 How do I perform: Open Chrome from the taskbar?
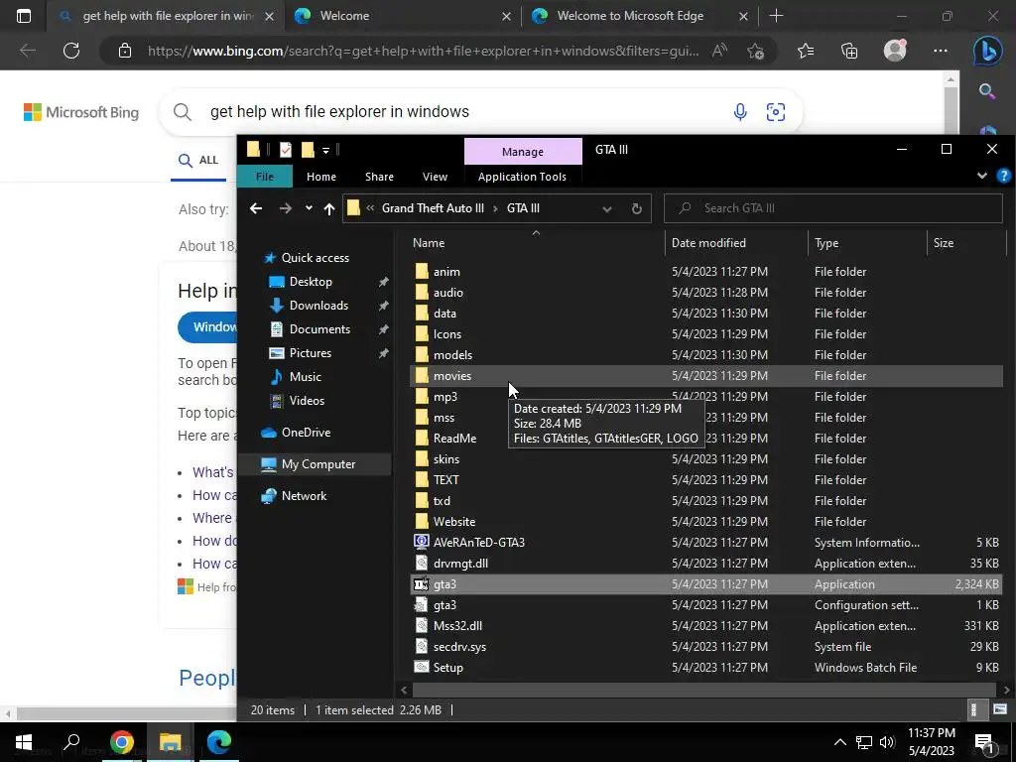pos(121,742)
